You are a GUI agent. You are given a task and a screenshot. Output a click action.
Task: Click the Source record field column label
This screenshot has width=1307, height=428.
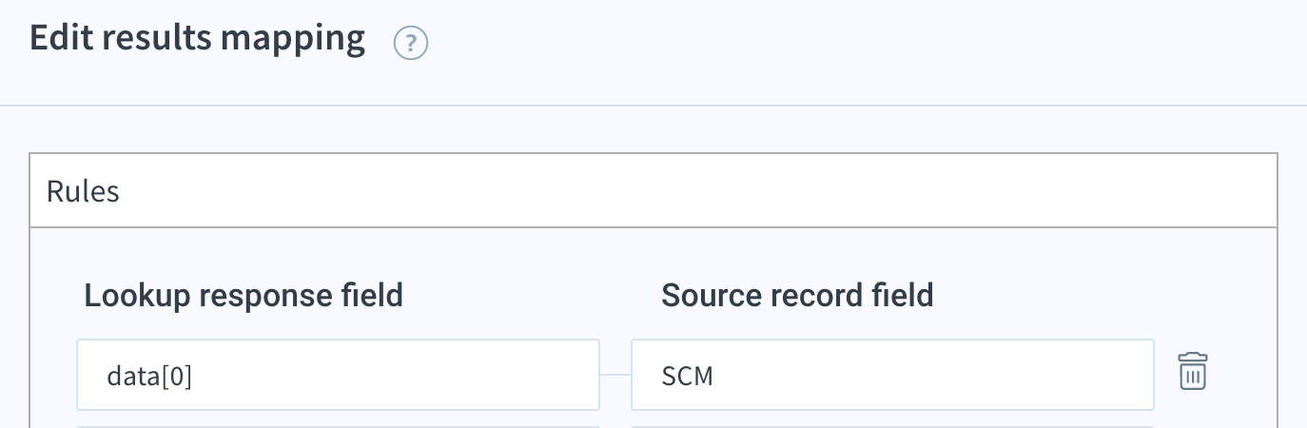coord(797,296)
